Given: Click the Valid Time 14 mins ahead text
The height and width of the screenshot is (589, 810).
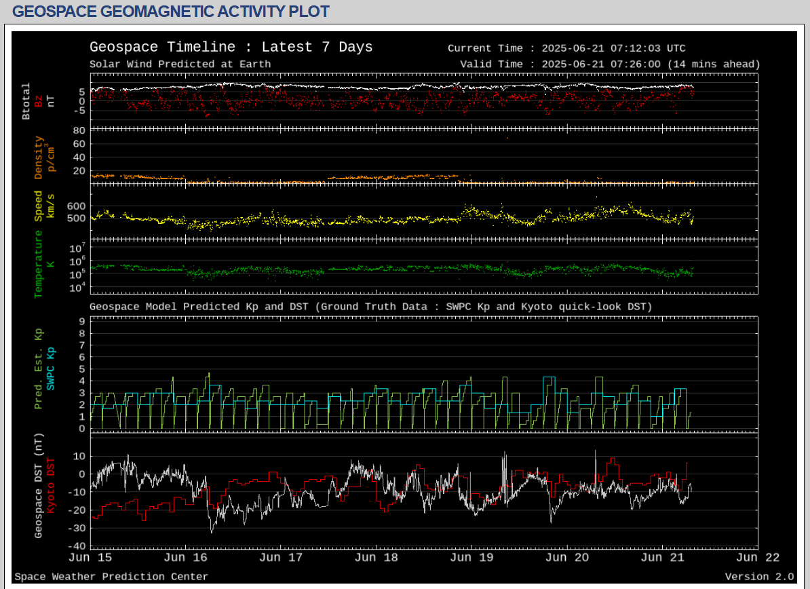Looking at the screenshot, I should coord(609,64).
